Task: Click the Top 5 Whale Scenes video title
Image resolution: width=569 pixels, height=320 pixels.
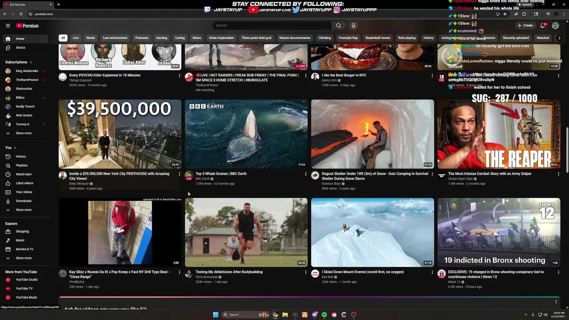Action: point(221,174)
